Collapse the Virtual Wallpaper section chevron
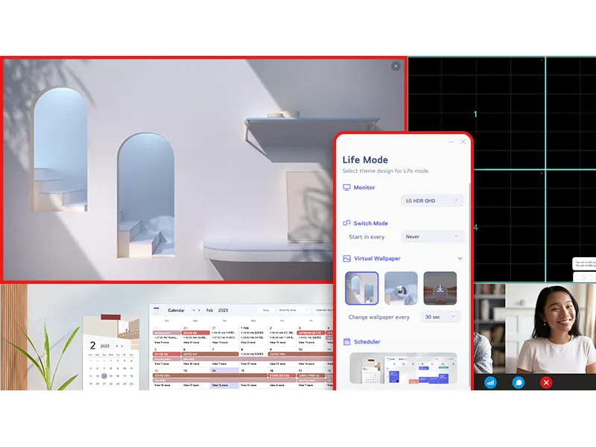596x447 pixels. pyautogui.click(x=460, y=259)
